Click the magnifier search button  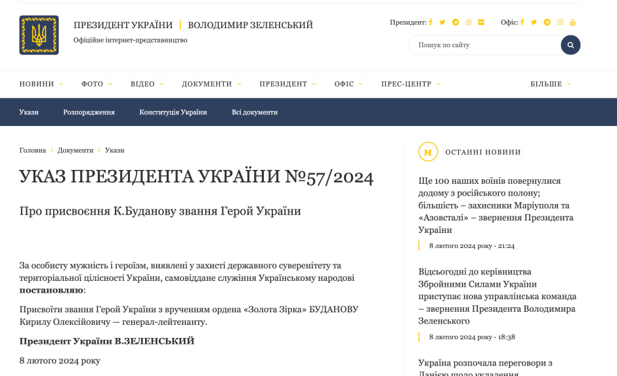[570, 45]
